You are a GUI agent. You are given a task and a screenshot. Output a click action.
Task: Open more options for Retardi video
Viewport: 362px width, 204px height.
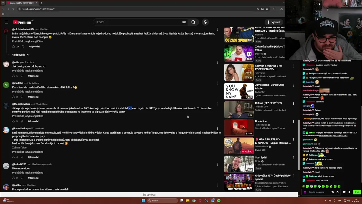pyautogui.click(x=294, y=103)
